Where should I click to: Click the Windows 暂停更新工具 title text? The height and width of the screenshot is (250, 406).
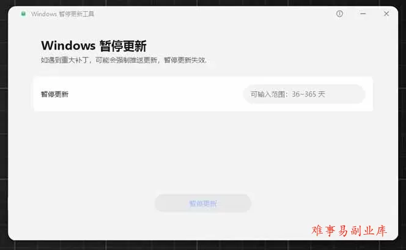click(62, 13)
